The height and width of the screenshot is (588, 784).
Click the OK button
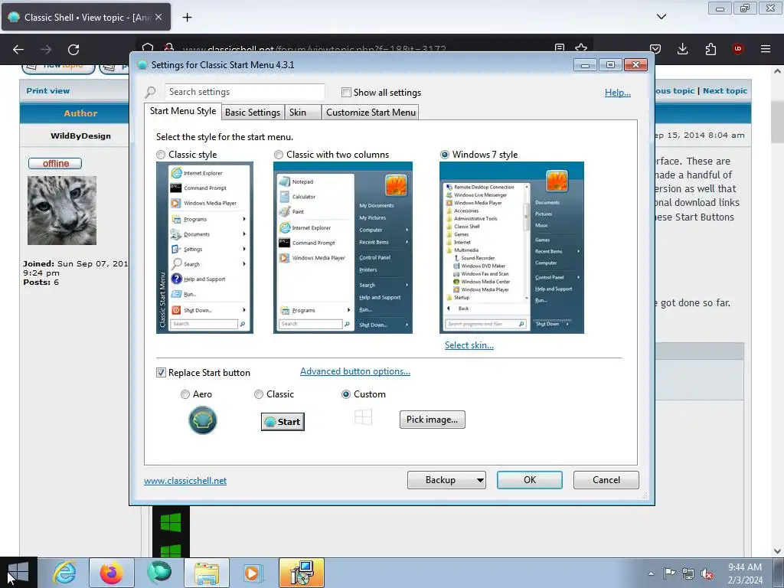pyautogui.click(x=530, y=480)
